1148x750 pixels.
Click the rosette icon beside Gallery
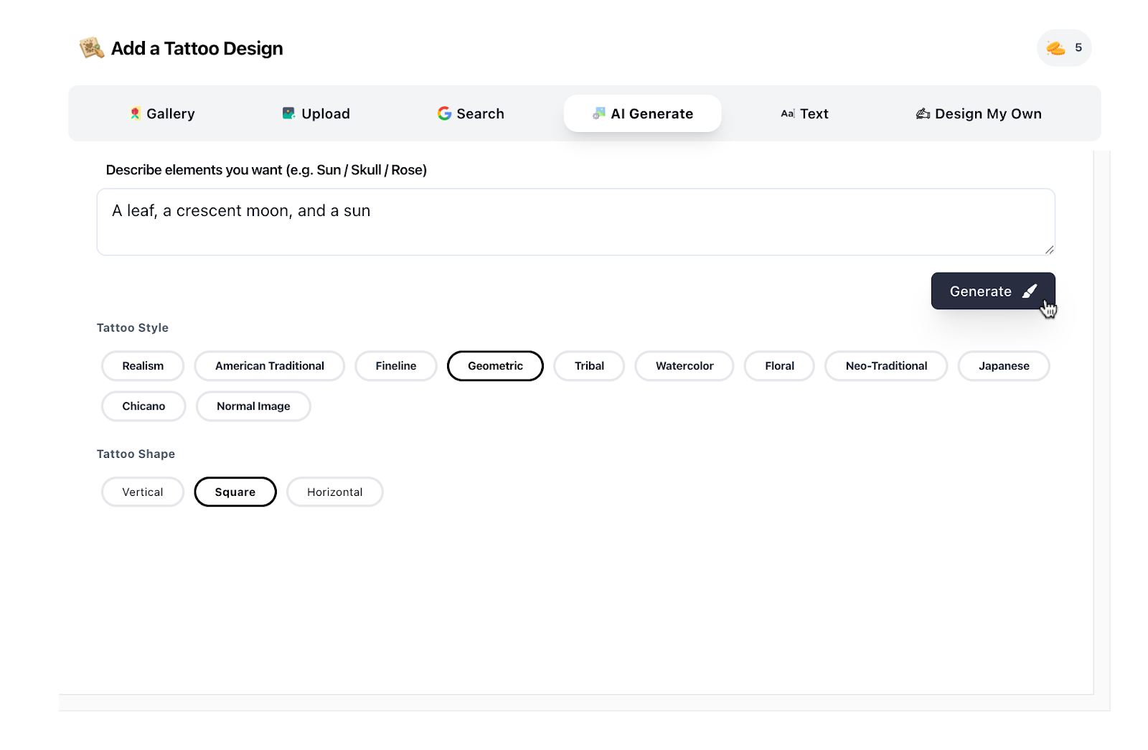[x=136, y=113]
